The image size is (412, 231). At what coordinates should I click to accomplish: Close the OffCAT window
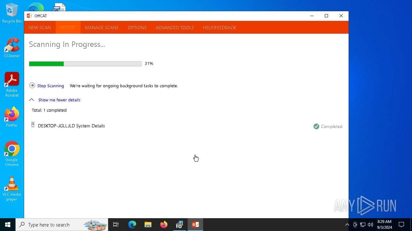pyautogui.click(x=341, y=16)
